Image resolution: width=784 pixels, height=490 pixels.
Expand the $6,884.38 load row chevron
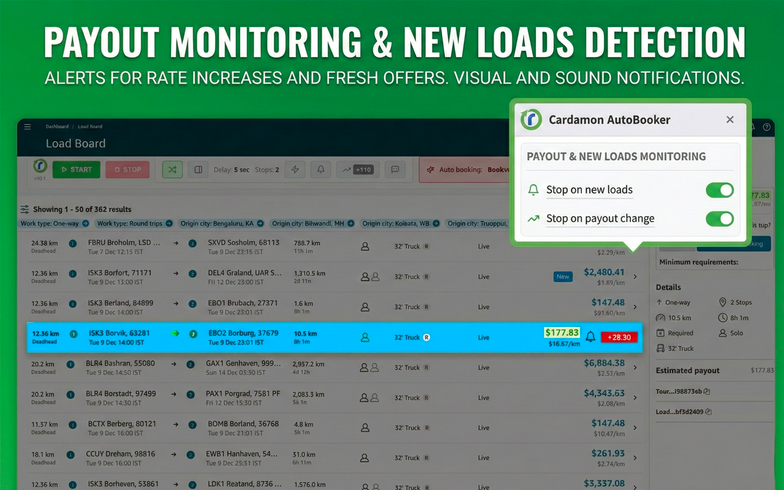(635, 367)
